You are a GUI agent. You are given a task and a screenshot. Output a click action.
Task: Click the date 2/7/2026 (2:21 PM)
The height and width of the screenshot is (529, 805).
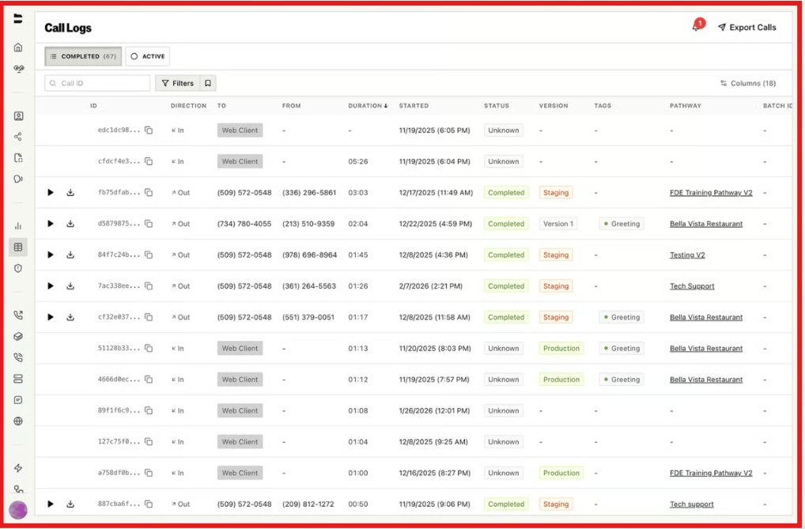pyautogui.click(x=431, y=286)
